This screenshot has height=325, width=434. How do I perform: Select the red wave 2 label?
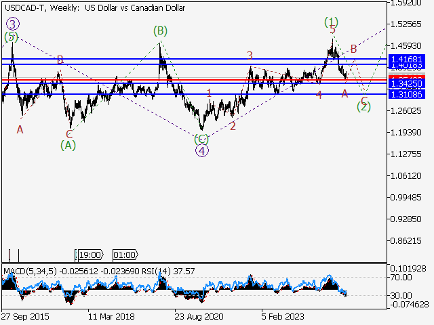tap(233, 126)
